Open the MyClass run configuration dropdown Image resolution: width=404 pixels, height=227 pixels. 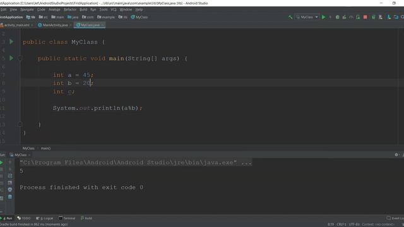pos(307,17)
